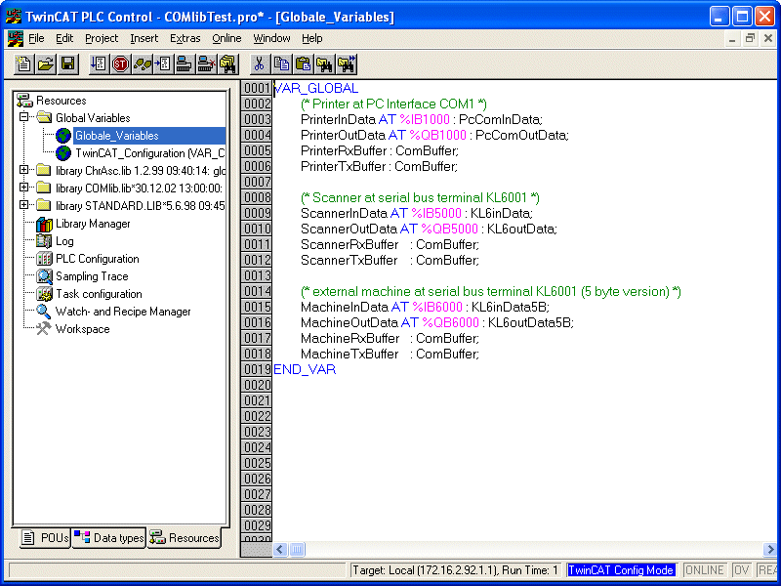Click the Find binoculars toolbar icon
The width and height of the screenshot is (781, 586).
pos(324,63)
